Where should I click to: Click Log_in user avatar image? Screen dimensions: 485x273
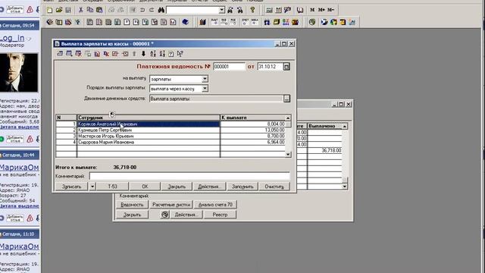[19, 73]
